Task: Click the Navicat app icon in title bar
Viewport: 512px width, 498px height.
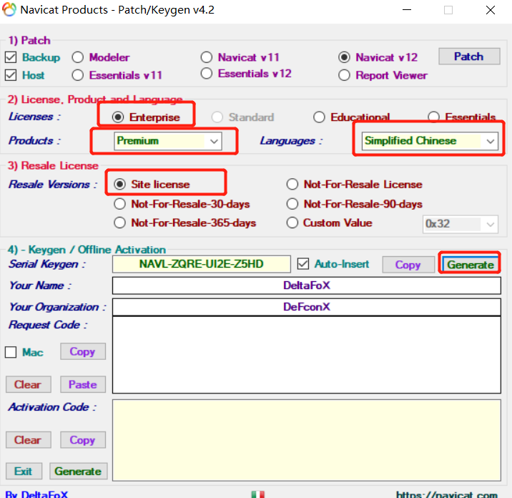Action: [9, 9]
